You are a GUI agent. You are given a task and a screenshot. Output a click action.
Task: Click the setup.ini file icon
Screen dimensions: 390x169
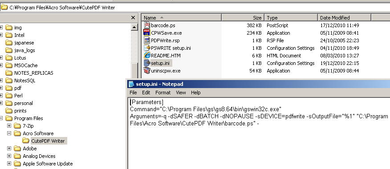[147, 63]
